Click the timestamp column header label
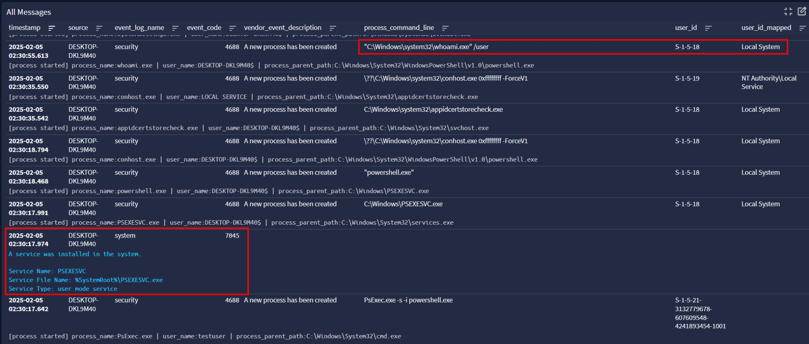The height and width of the screenshot is (344, 809). click(25, 28)
